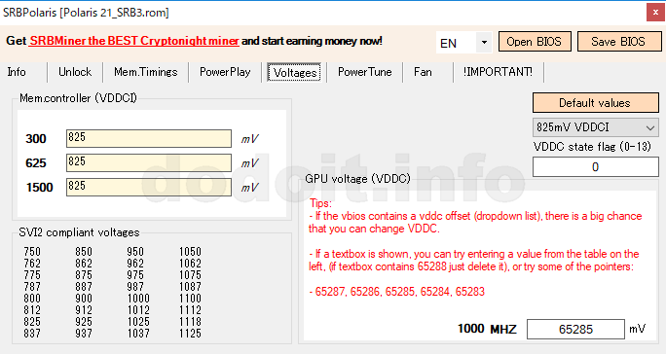
Task: Click the 975 SVI2 voltage value
Action: [135, 275]
